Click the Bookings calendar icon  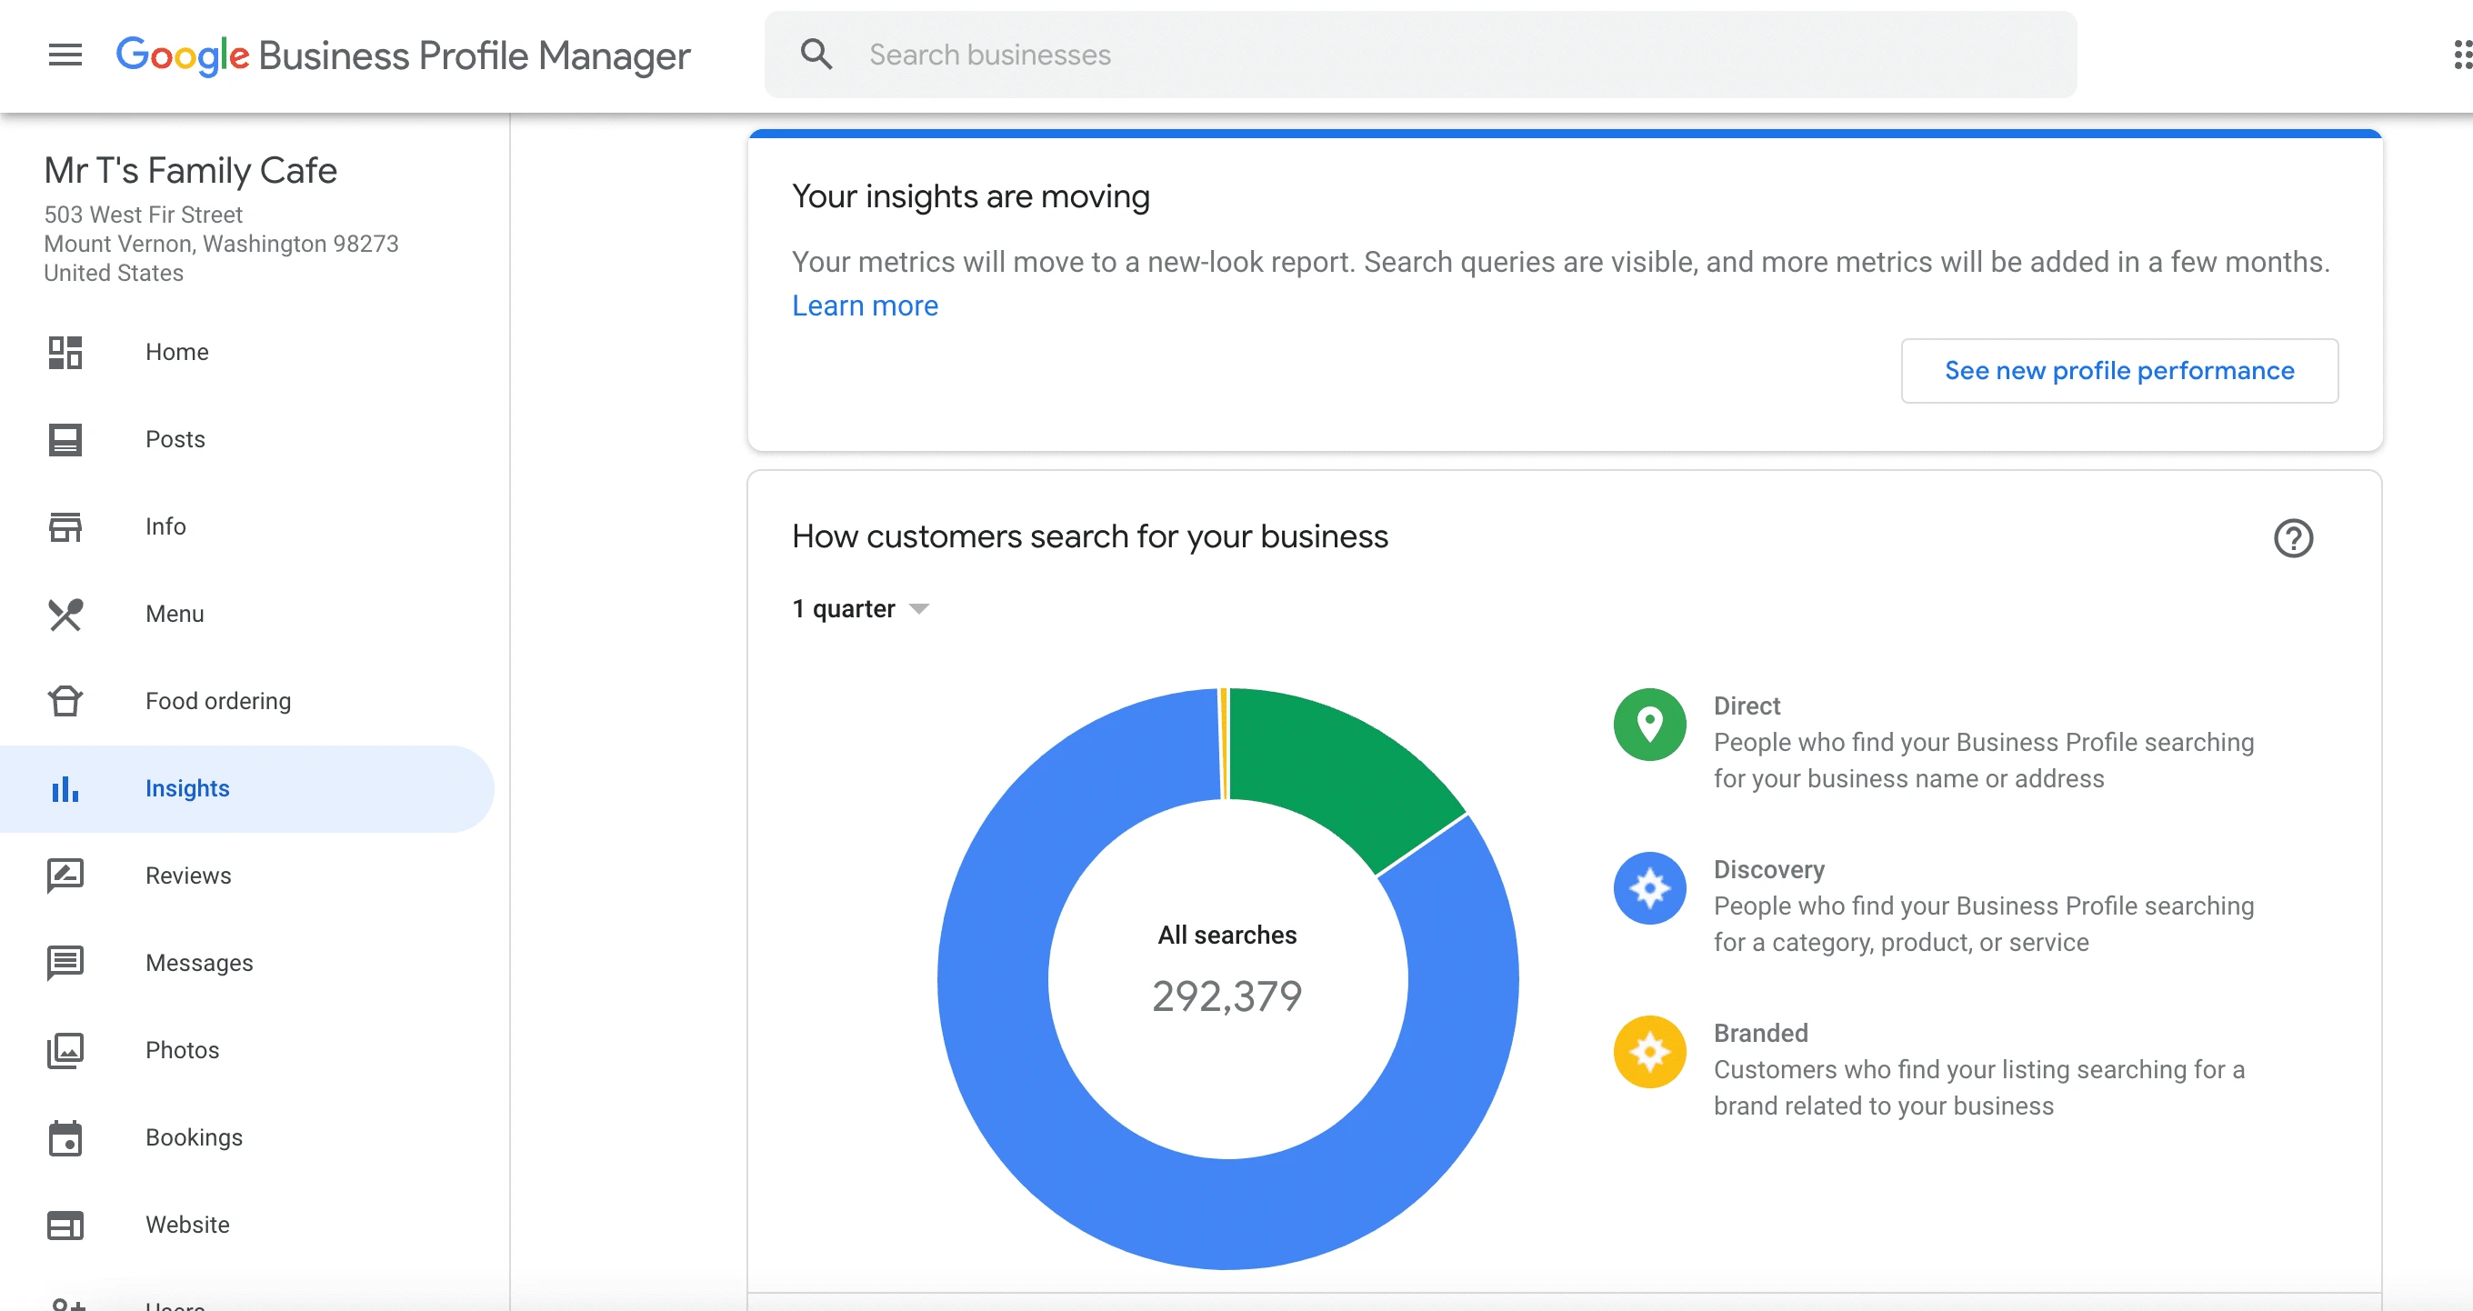[65, 1138]
